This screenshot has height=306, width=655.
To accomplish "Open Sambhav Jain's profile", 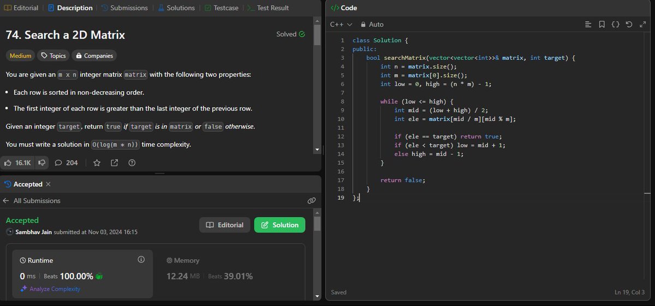I will pos(34,232).
